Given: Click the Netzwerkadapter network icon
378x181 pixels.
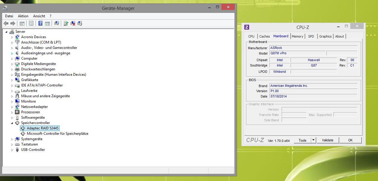Looking at the screenshot, I should 17,107.
